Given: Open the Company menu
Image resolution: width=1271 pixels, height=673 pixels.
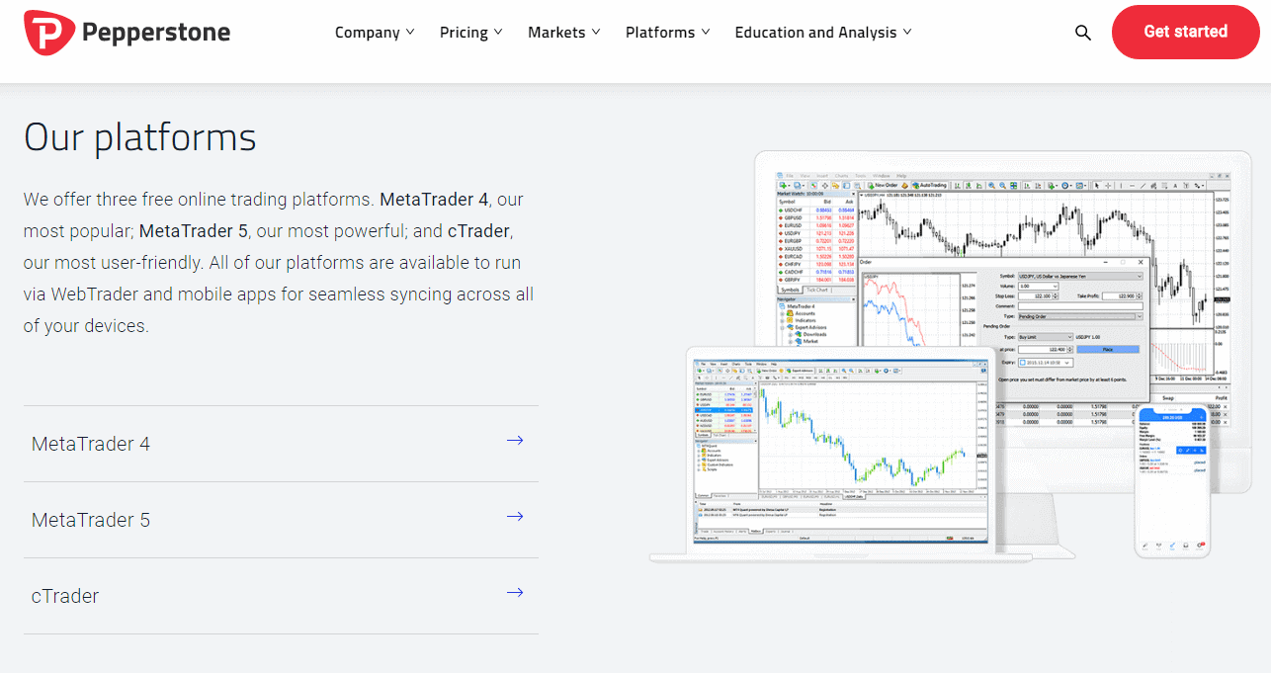Looking at the screenshot, I should (367, 32).
